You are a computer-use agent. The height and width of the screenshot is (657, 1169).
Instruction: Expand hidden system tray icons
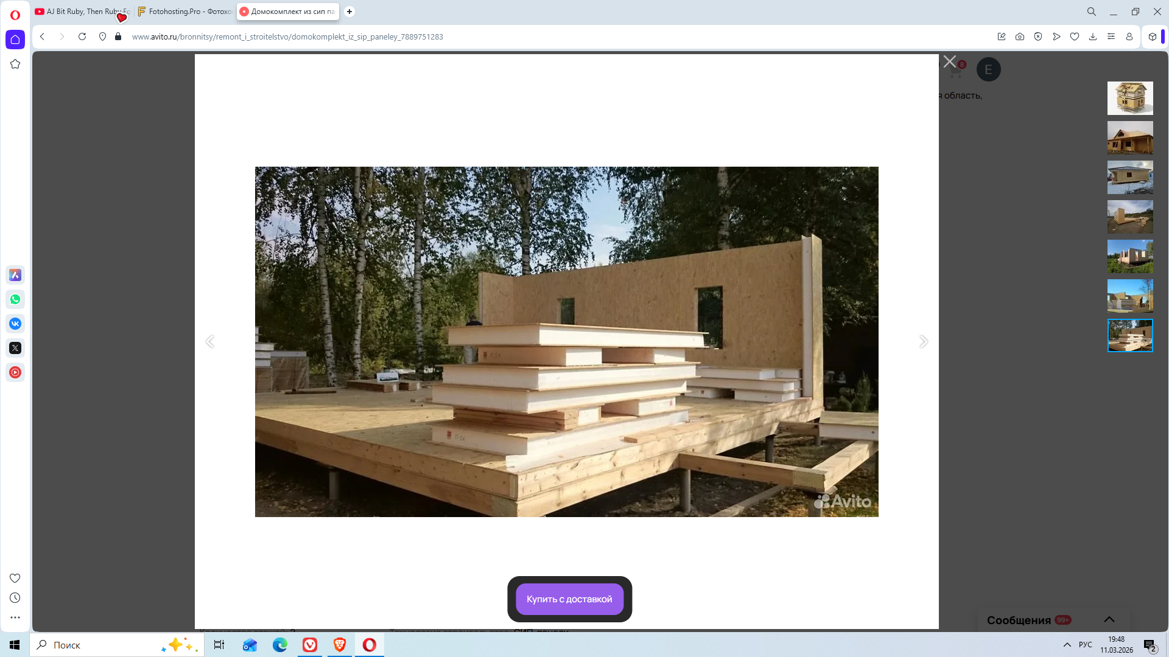coord(1067,645)
